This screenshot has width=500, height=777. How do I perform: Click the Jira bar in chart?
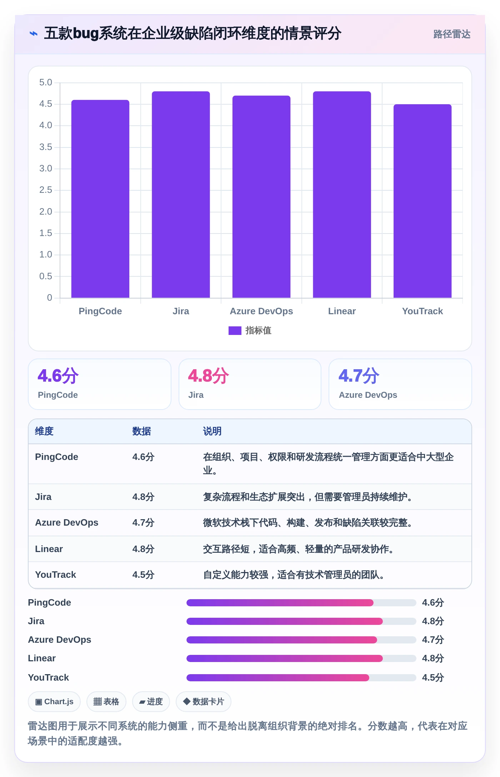click(x=181, y=194)
